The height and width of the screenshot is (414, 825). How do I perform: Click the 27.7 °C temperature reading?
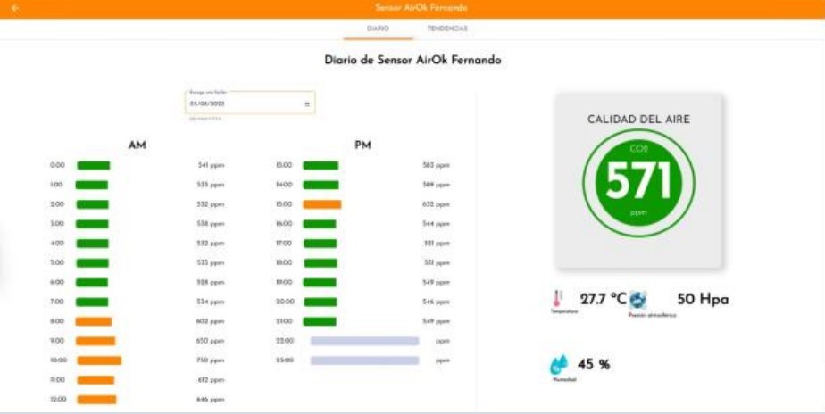click(604, 299)
